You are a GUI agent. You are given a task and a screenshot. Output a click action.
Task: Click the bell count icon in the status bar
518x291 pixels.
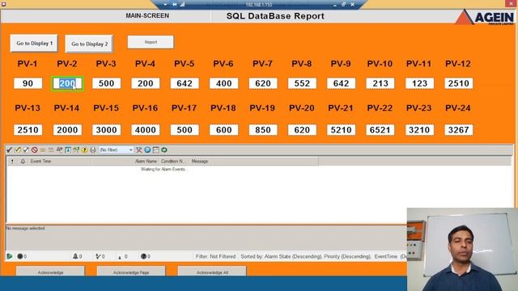75,256
